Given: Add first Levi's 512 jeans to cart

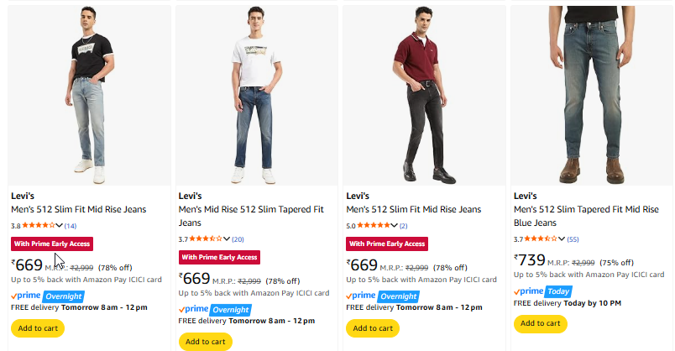Looking at the screenshot, I should tap(38, 328).
